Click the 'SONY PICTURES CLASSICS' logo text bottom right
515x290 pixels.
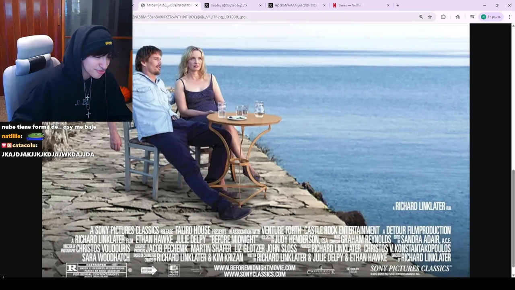pos(411,268)
